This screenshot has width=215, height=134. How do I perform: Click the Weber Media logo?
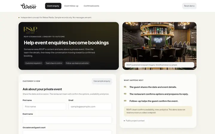click(x=29, y=6)
